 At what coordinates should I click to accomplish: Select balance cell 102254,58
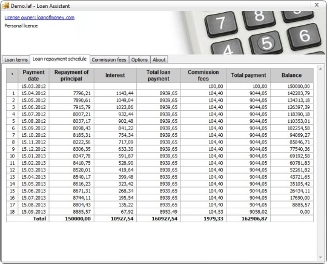[x=292, y=128]
